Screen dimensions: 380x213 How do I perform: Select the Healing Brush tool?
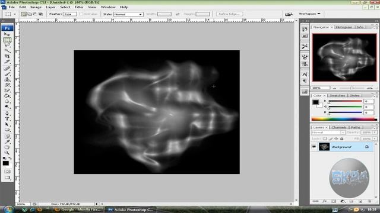[7, 69]
